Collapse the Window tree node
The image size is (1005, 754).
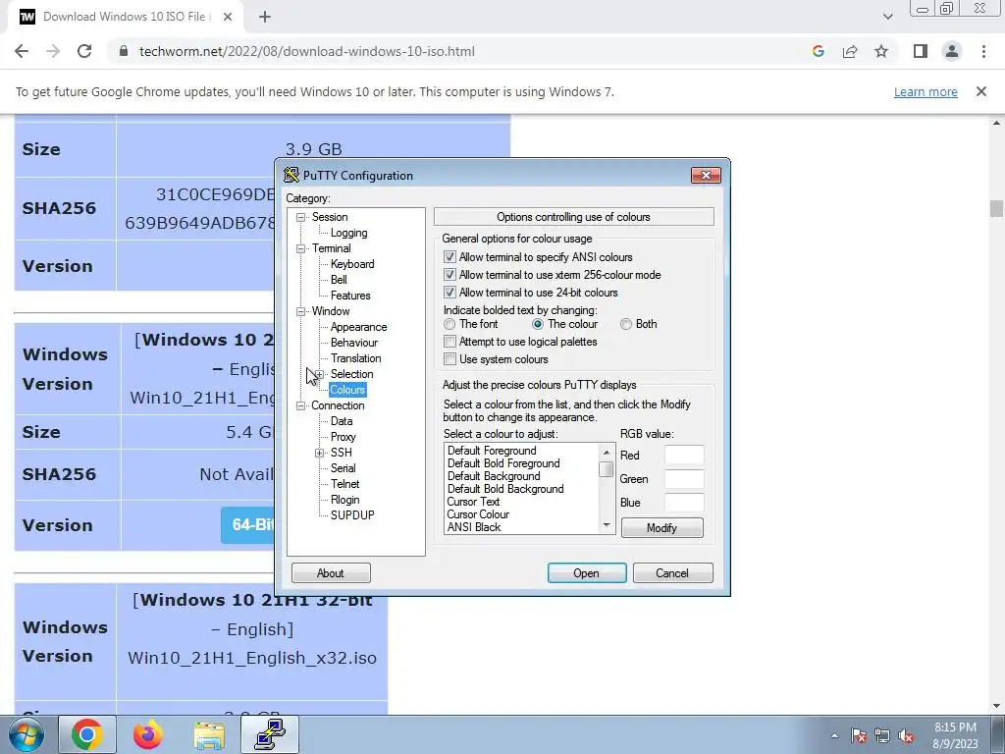300,311
